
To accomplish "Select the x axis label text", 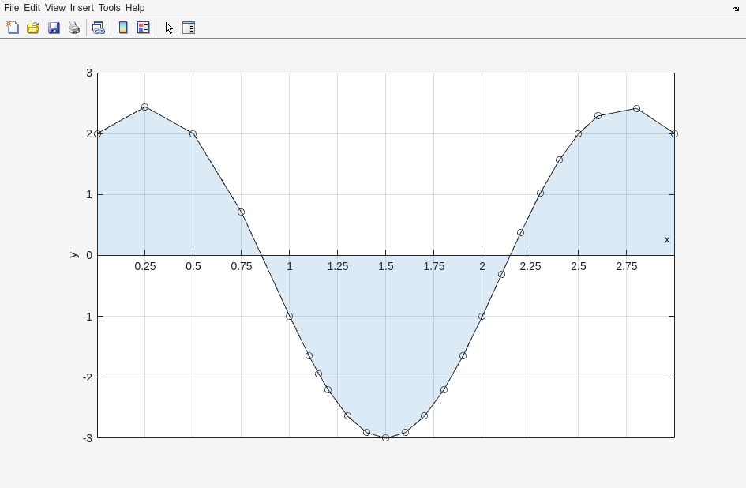I will coord(667,240).
